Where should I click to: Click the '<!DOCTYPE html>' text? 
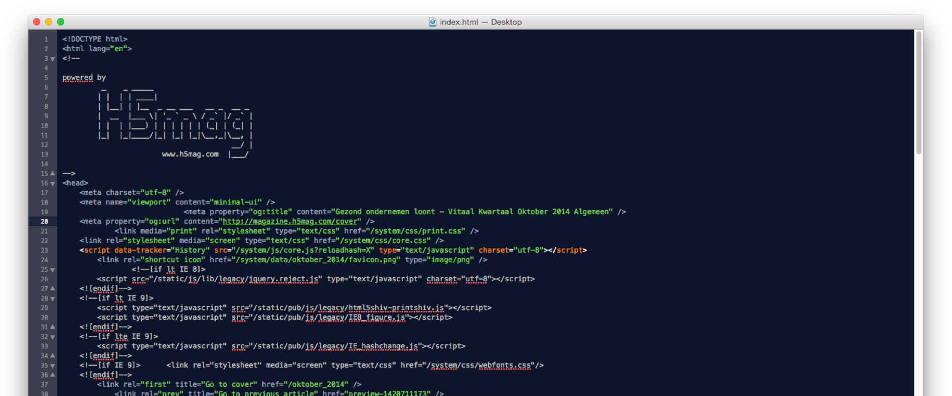click(95, 39)
